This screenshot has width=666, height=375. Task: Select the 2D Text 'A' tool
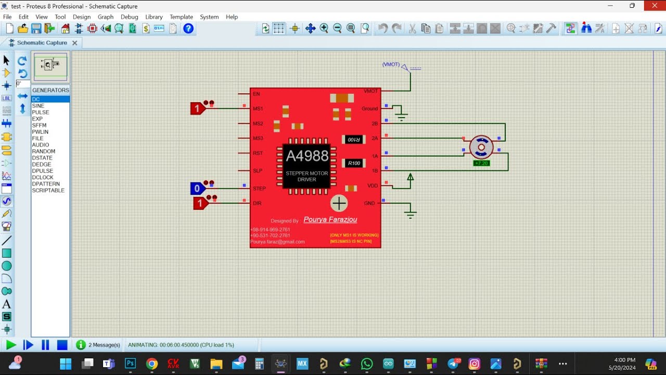(x=7, y=304)
